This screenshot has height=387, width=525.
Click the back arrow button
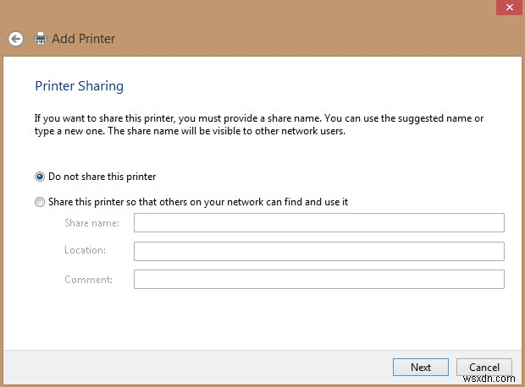pyautogui.click(x=15, y=39)
